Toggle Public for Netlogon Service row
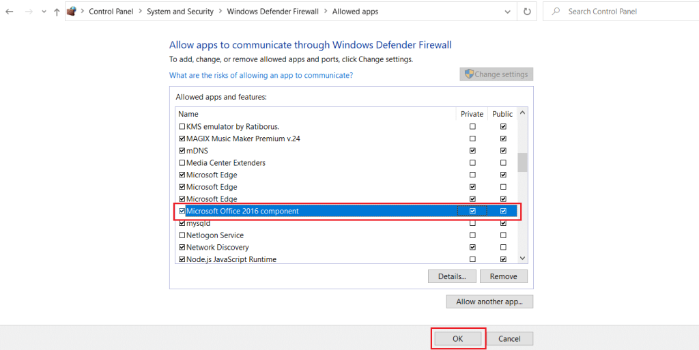699x350 pixels. tap(503, 235)
